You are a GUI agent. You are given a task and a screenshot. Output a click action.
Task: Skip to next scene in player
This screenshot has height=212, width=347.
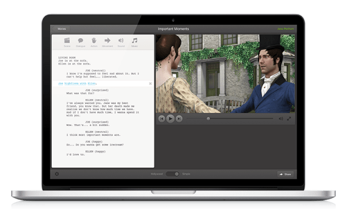pyautogui.click(x=179, y=119)
